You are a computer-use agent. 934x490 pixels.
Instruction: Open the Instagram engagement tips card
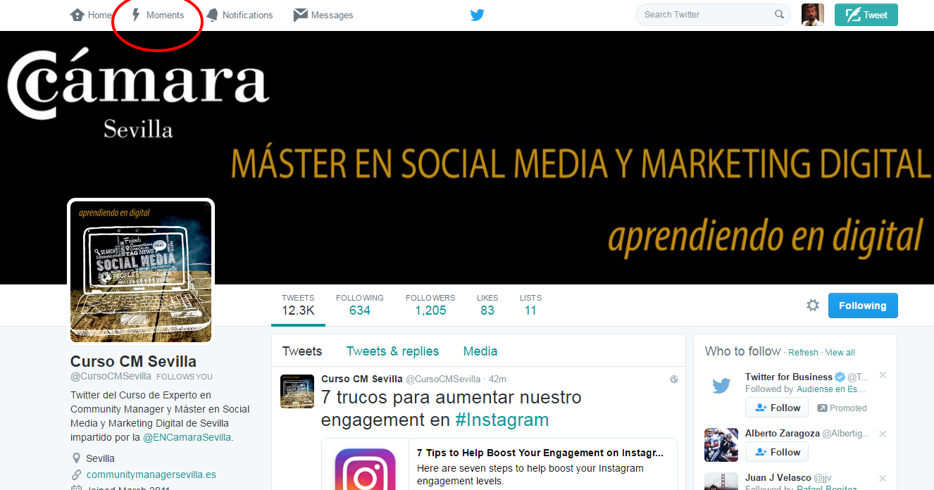pos(499,464)
